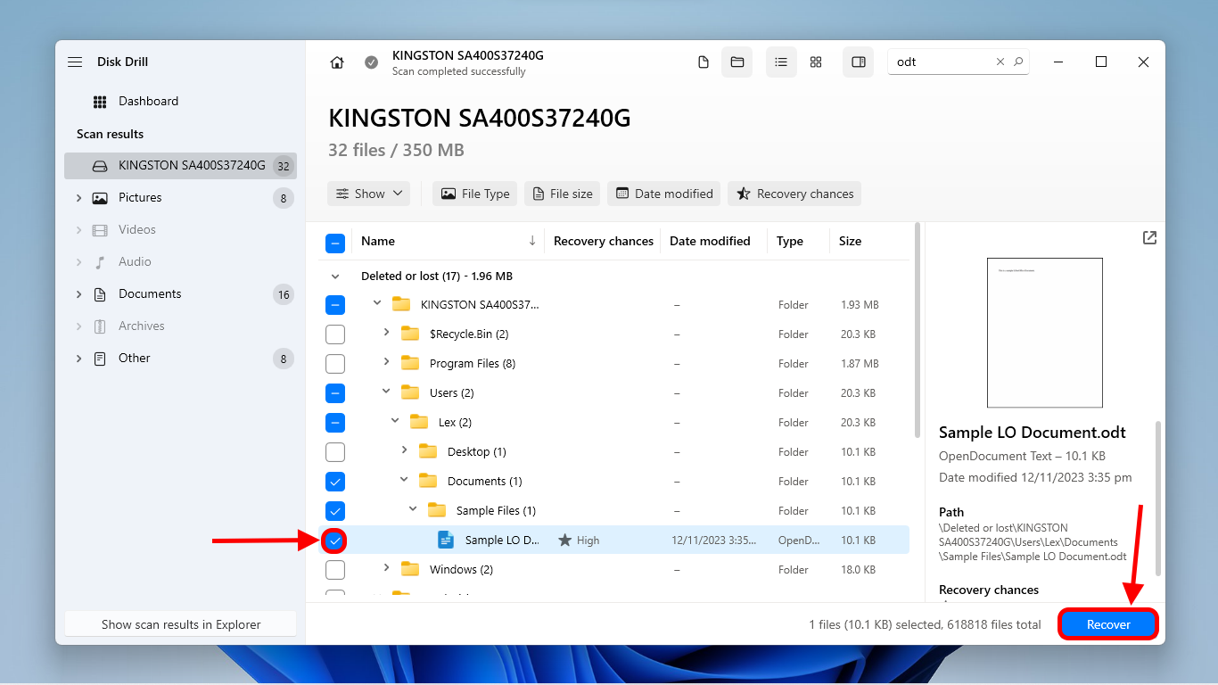
Task: Expand the Desktop folder
Action: click(x=404, y=450)
